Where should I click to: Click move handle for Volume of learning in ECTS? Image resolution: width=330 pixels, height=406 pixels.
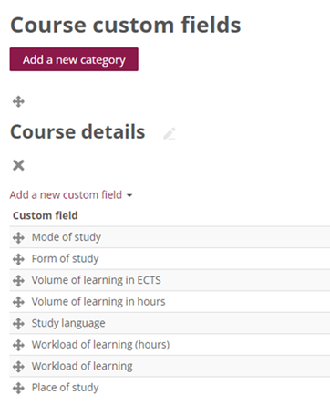[18, 281]
